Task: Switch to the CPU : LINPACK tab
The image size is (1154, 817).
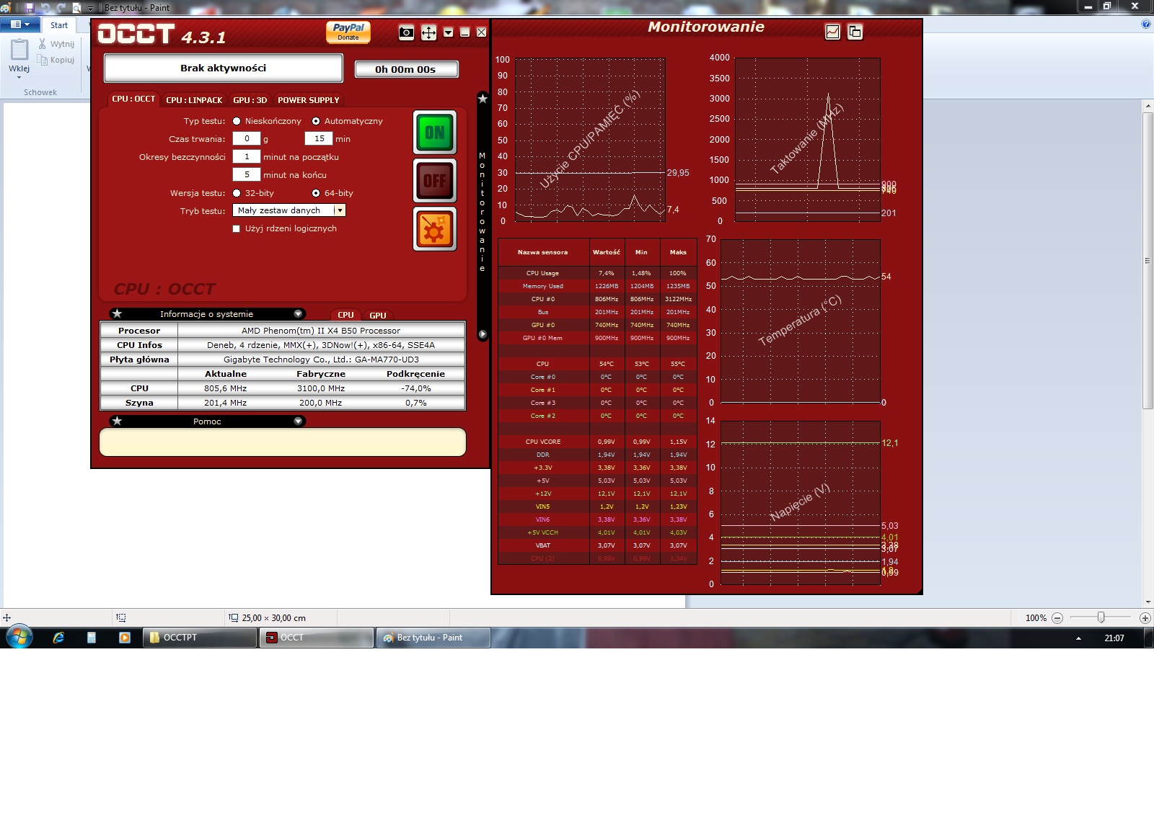Action: pos(194,100)
